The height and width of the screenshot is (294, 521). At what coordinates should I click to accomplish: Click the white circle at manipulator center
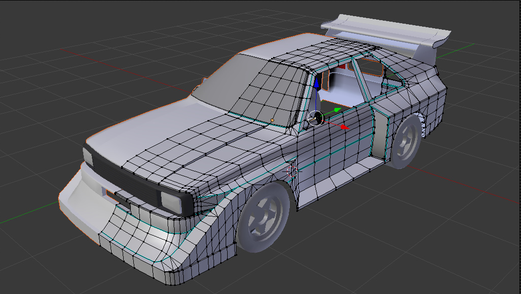[x=316, y=118]
